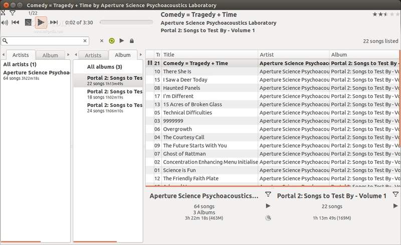Sort by the Tr column header
This screenshot has height=245, width=401.
point(158,55)
